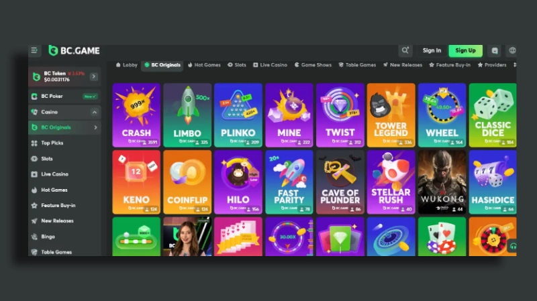Click the headset support icon
The height and width of the screenshot is (301, 537).
click(x=513, y=246)
